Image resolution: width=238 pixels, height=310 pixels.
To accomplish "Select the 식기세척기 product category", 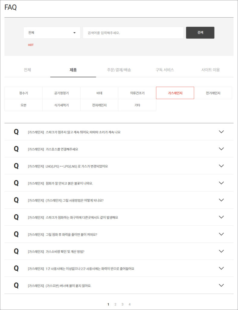I will [61, 105].
